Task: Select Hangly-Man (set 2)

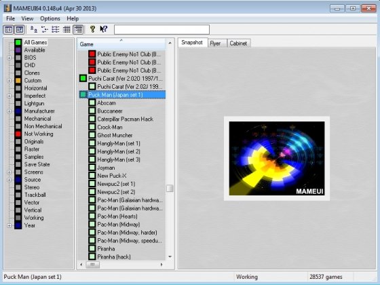Action: [119, 151]
